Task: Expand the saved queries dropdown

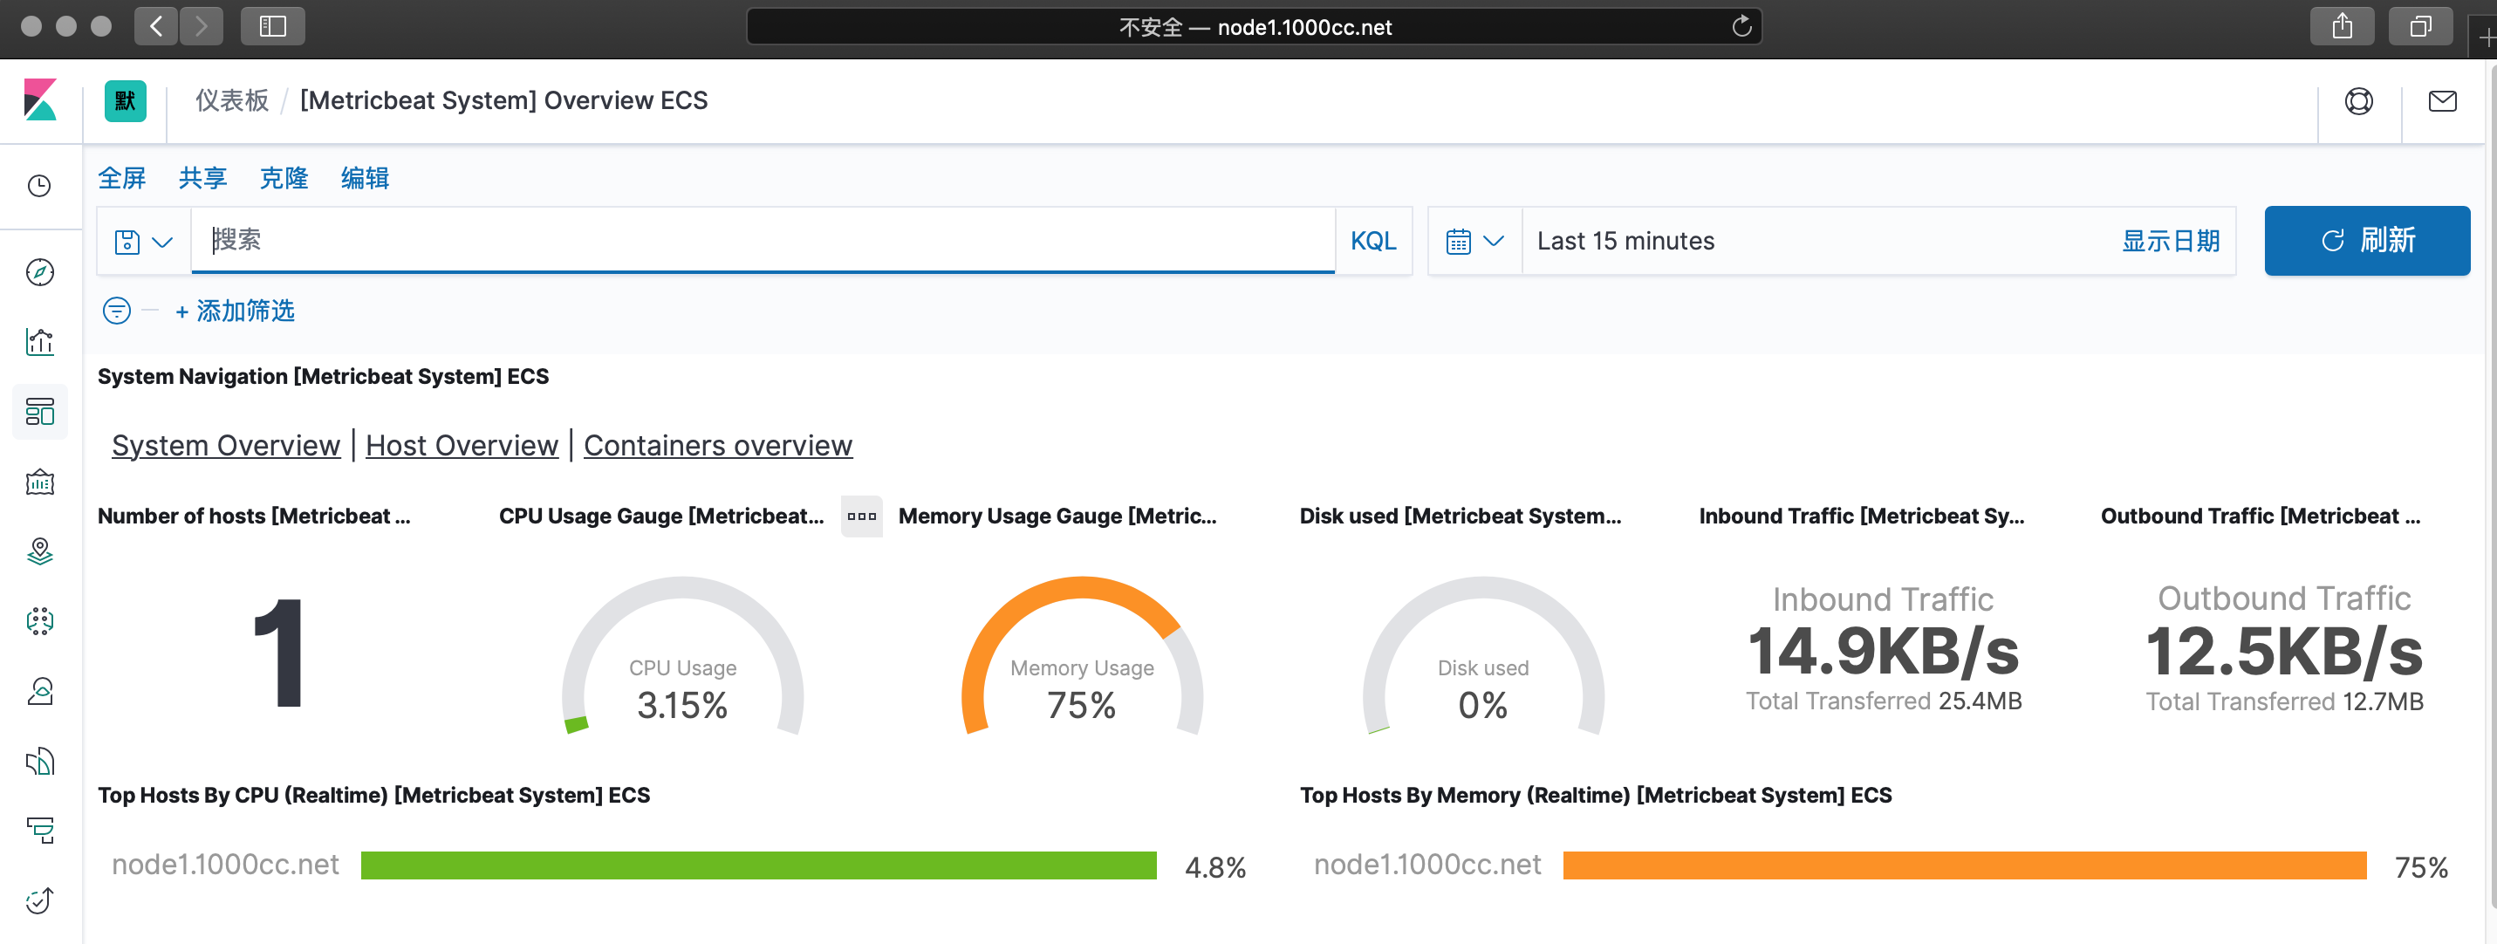Action: pos(143,242)
